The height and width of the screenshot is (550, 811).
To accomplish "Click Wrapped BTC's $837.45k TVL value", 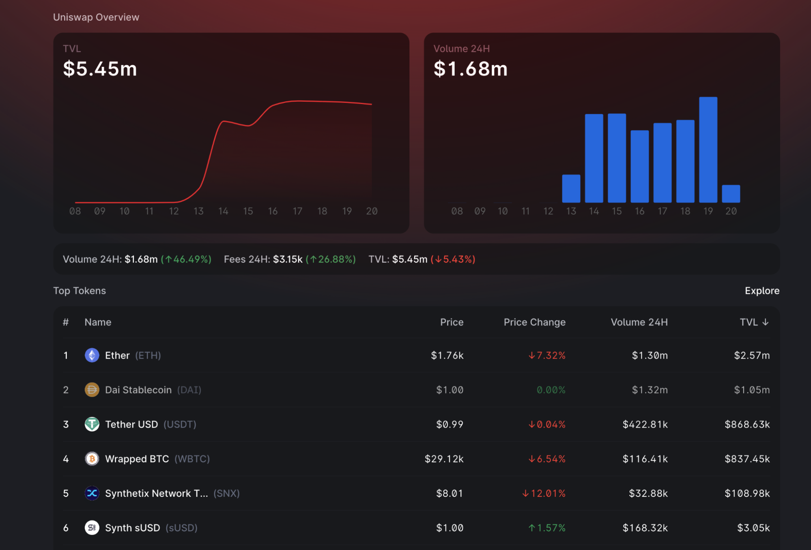I will click(747, 459).
